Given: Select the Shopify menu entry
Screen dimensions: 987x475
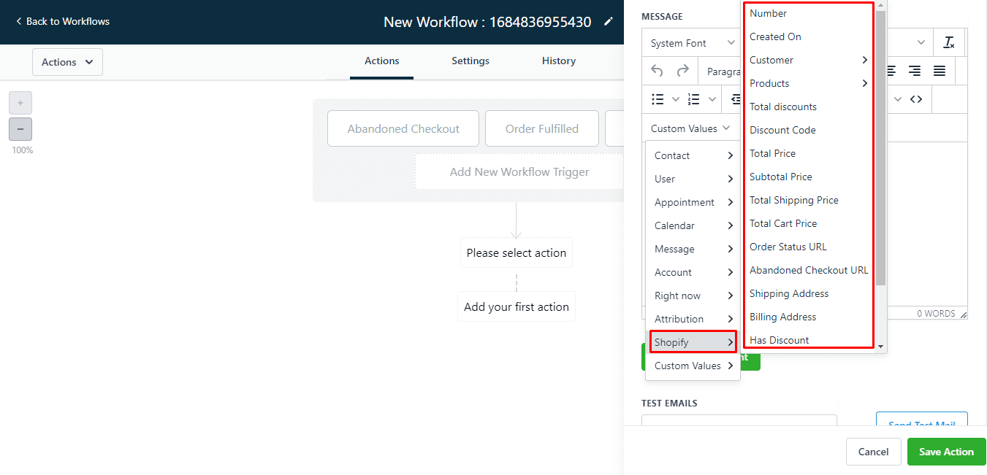Looking at the screenshot, I should point(693,342).
